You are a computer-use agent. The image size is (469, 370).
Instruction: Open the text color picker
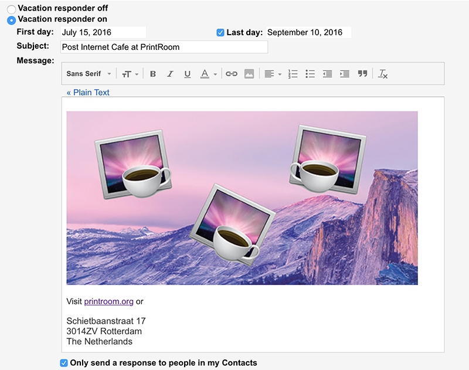pyautogui.click(x=208, y=74)
